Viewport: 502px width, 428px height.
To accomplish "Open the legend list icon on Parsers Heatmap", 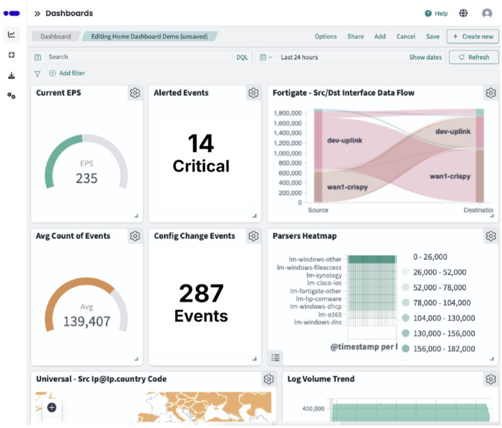I will click(x=276, y=358).
